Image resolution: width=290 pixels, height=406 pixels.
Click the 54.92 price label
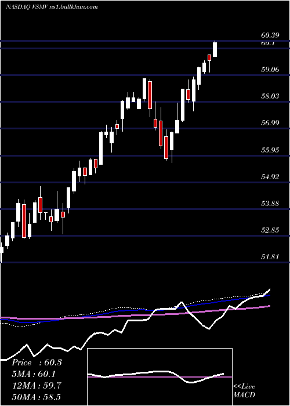pos(271,176)
